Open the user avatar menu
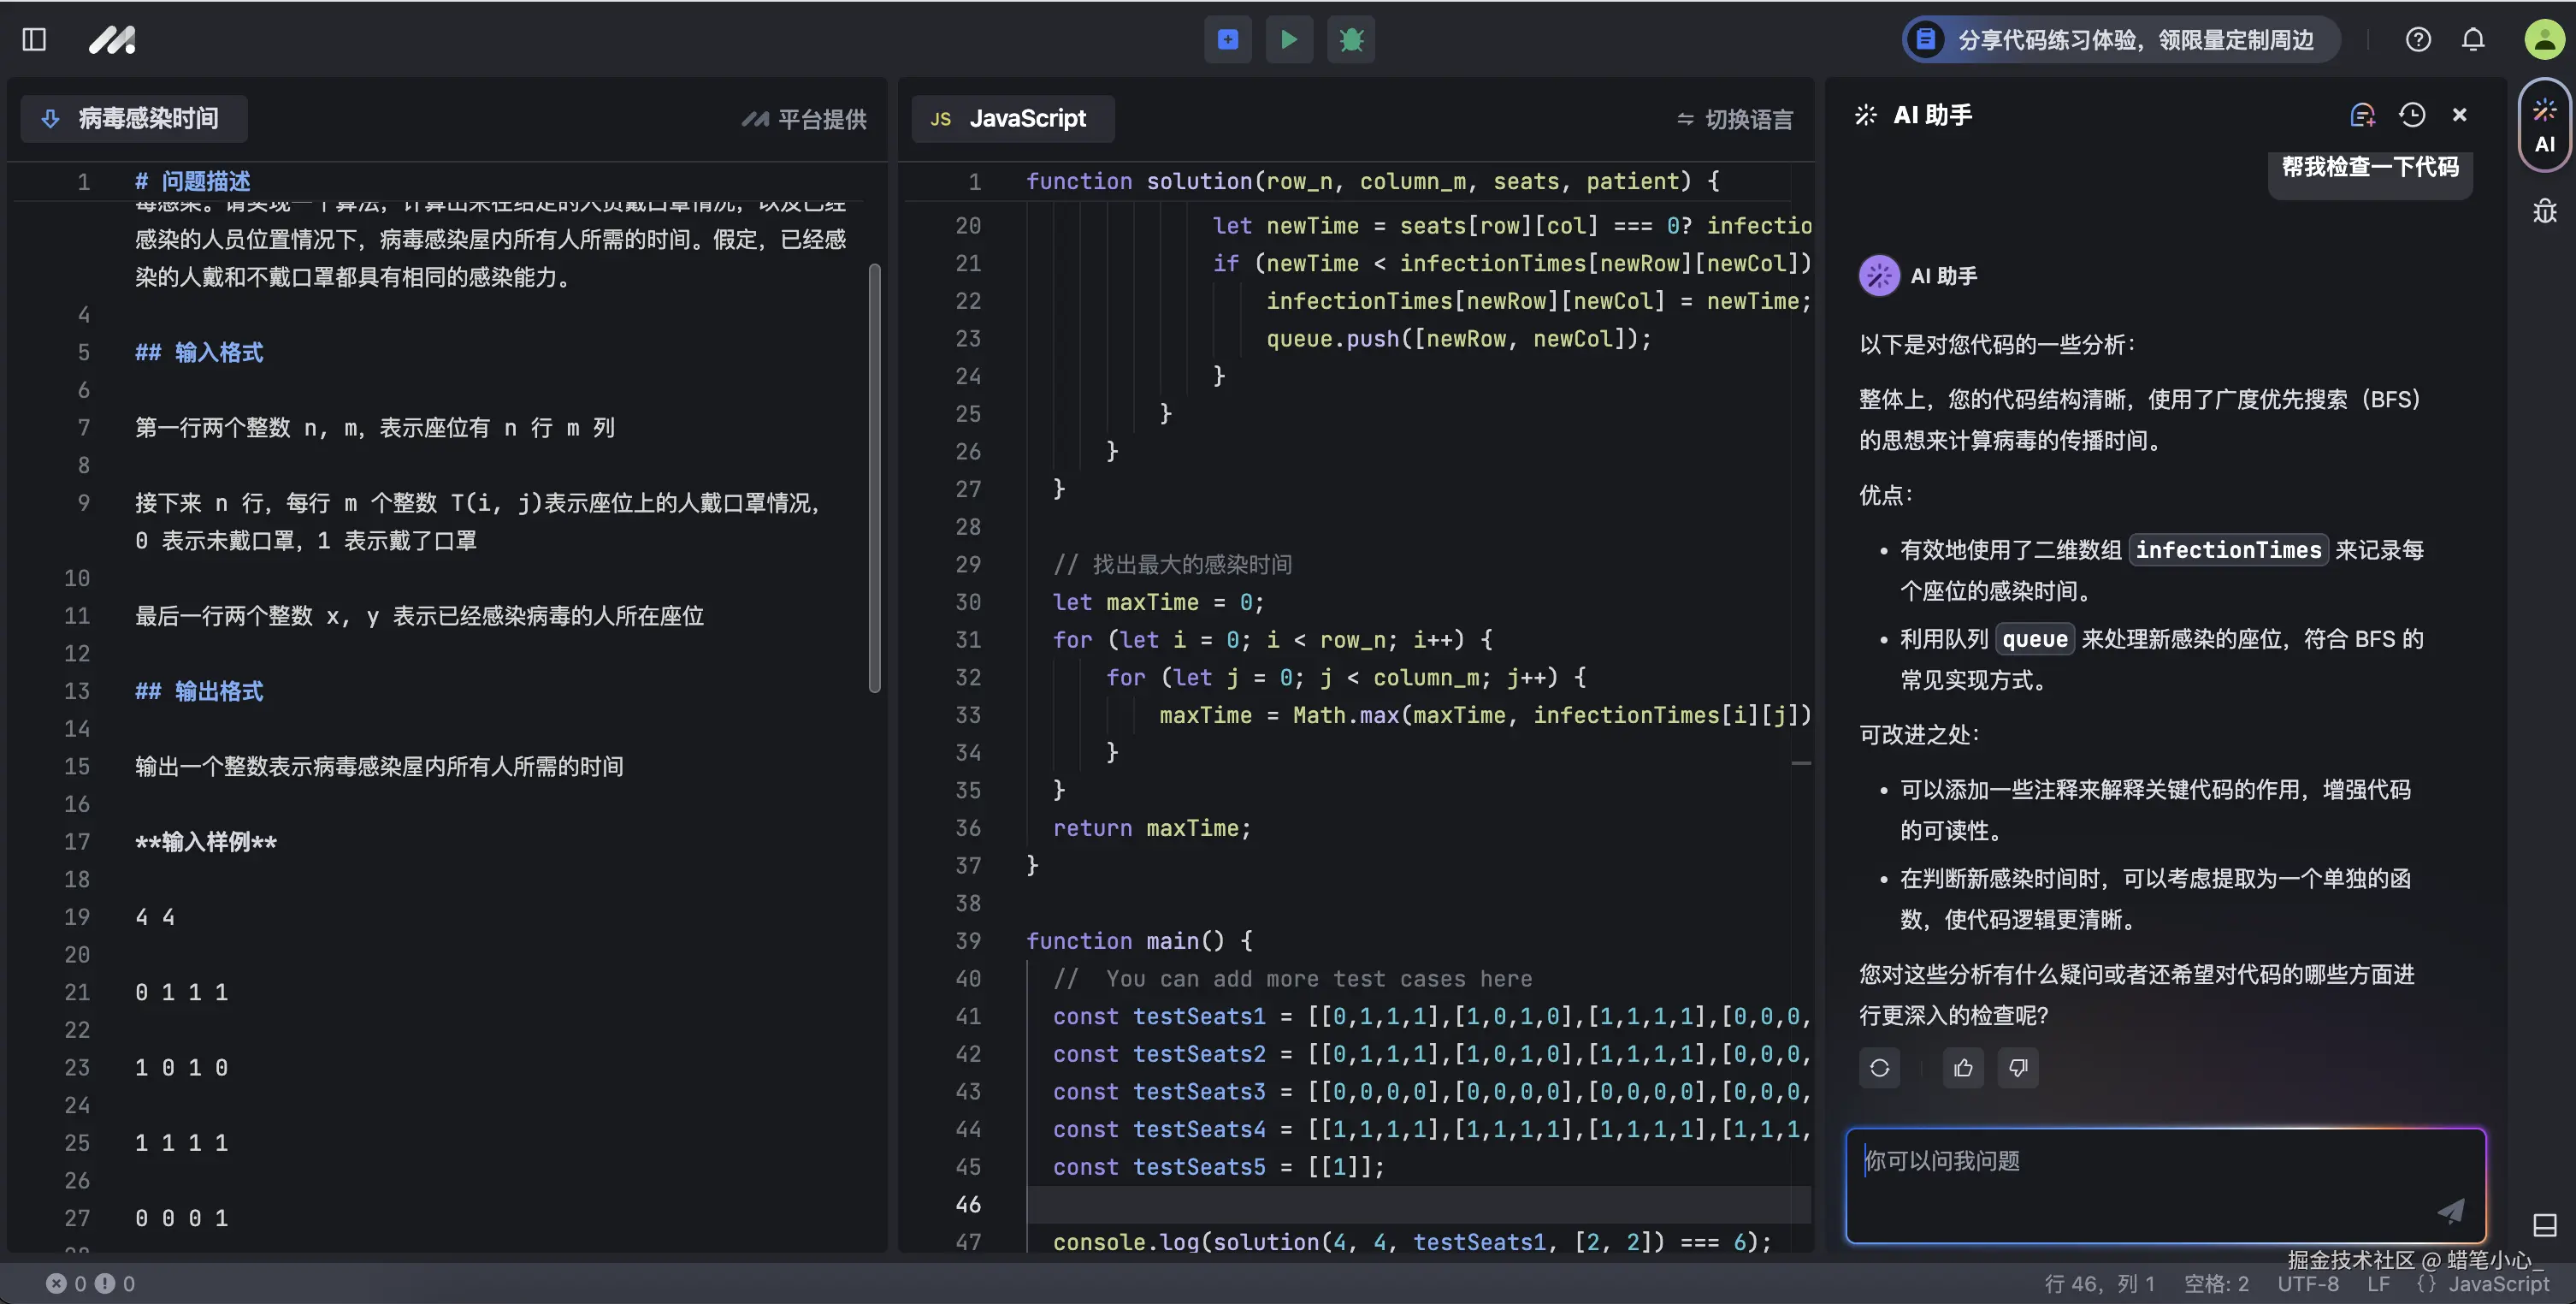2576x1304 pixels. coord(2544,40)
